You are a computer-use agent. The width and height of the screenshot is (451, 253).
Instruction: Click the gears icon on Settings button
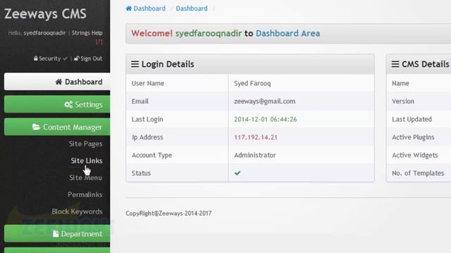tap(68, 105)
